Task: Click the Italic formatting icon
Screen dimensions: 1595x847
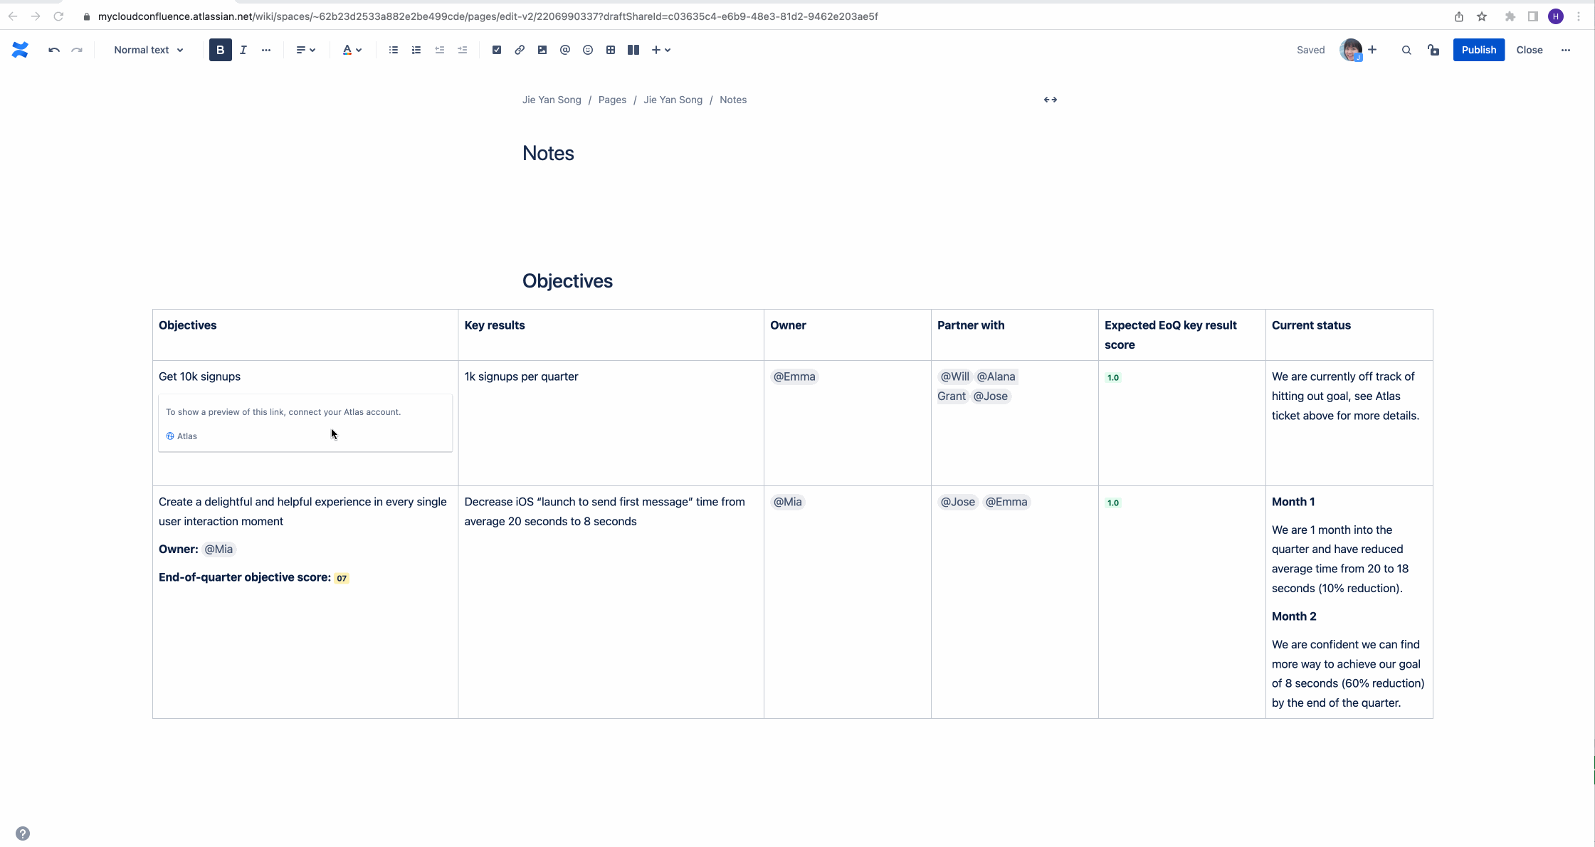Action: point(243,50)
